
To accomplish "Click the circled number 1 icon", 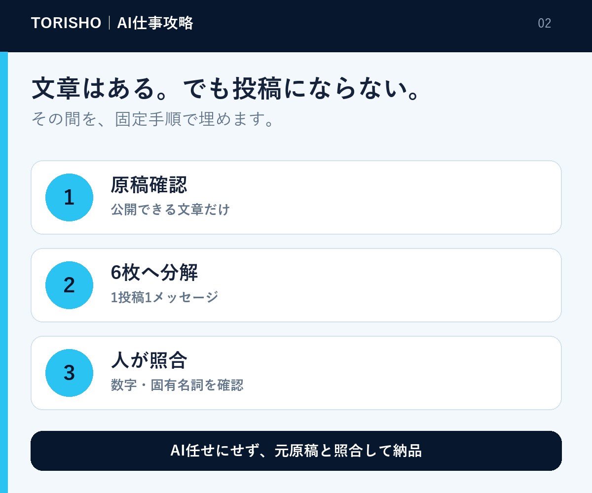I will coord(69,197).
